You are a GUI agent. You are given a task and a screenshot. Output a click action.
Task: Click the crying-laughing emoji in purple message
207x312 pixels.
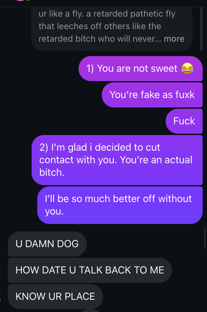(187, 68)
